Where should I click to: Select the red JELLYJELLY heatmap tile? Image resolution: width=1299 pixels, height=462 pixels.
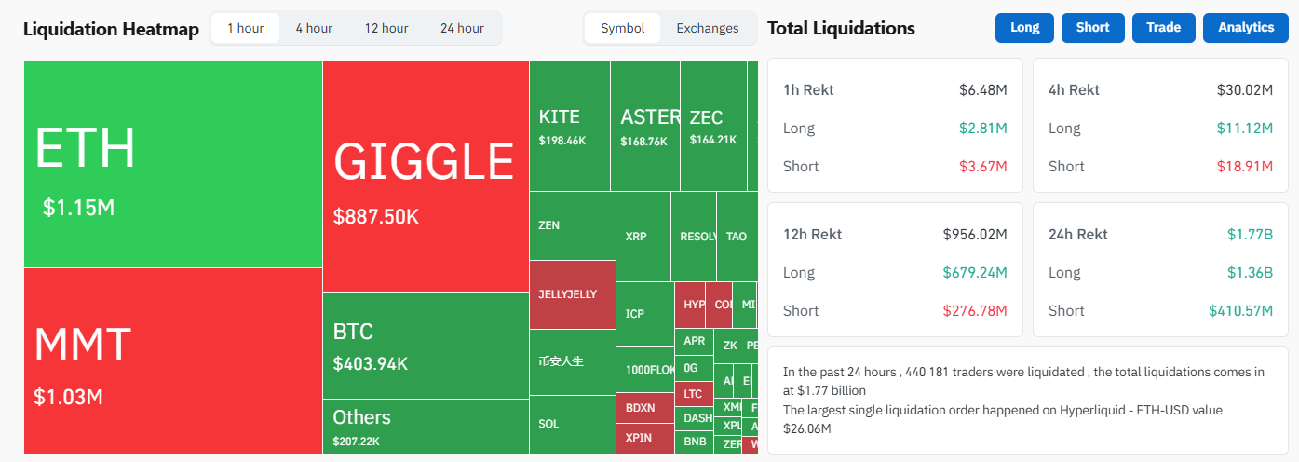click(x=572, y=294)
